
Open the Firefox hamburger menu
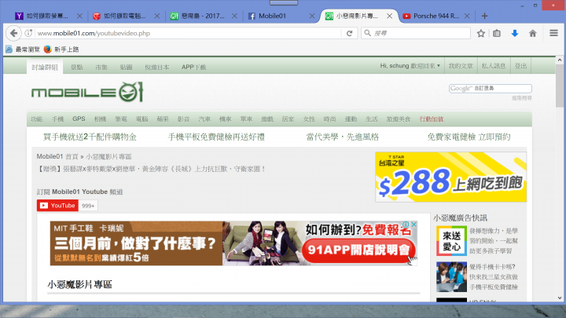tap(553, 33)
